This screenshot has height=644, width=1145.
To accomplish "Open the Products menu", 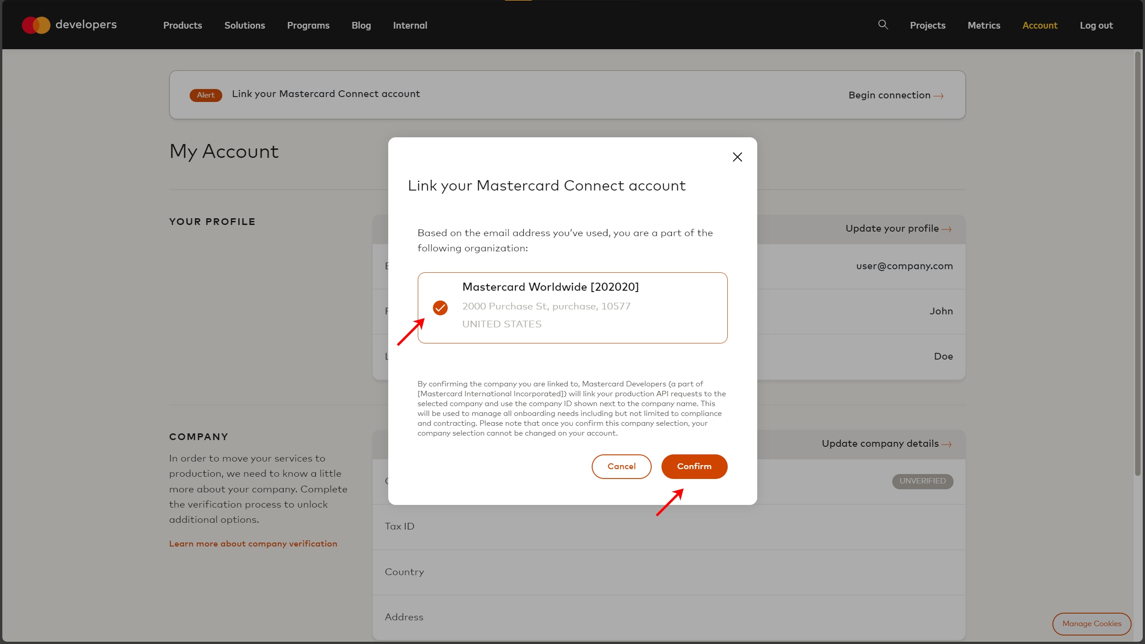I will [182, 25].
